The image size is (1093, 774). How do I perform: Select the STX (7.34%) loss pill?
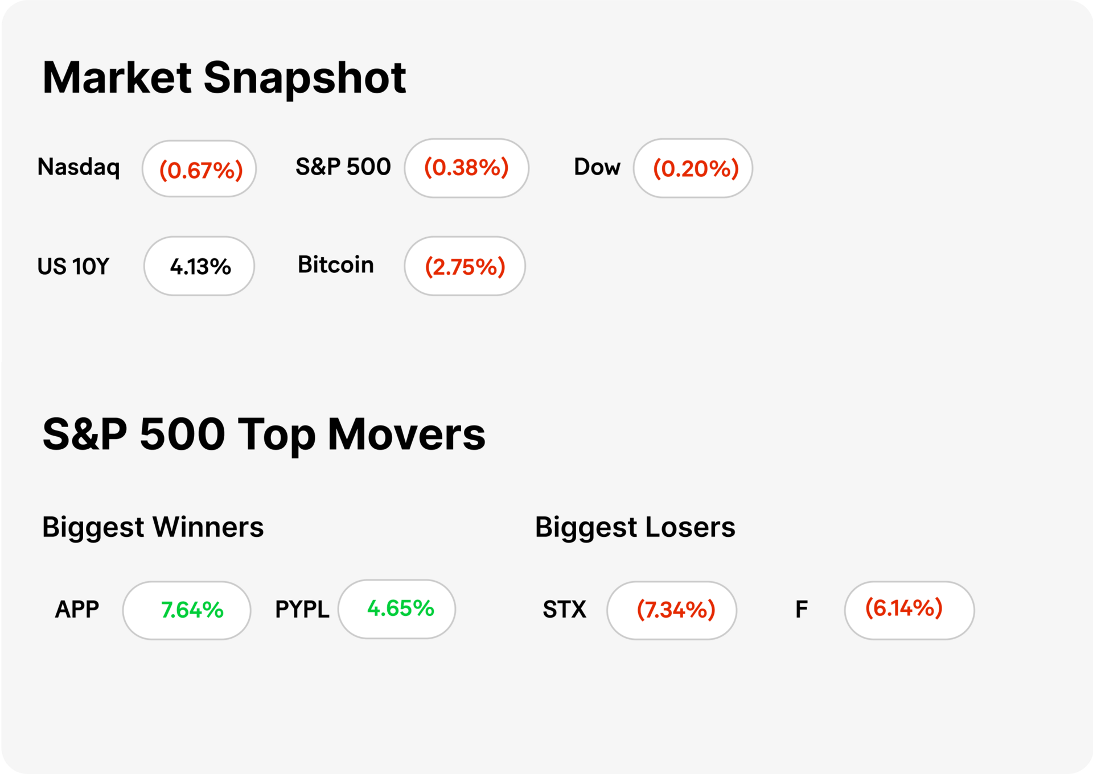pos(672,611)
